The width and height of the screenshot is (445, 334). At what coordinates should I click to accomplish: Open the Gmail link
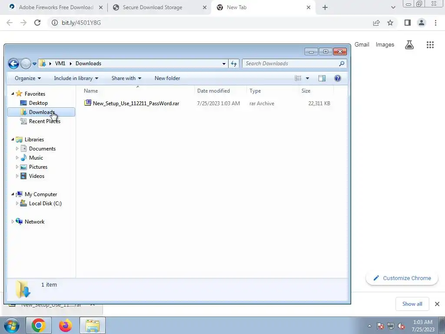(x=362, y=45)
